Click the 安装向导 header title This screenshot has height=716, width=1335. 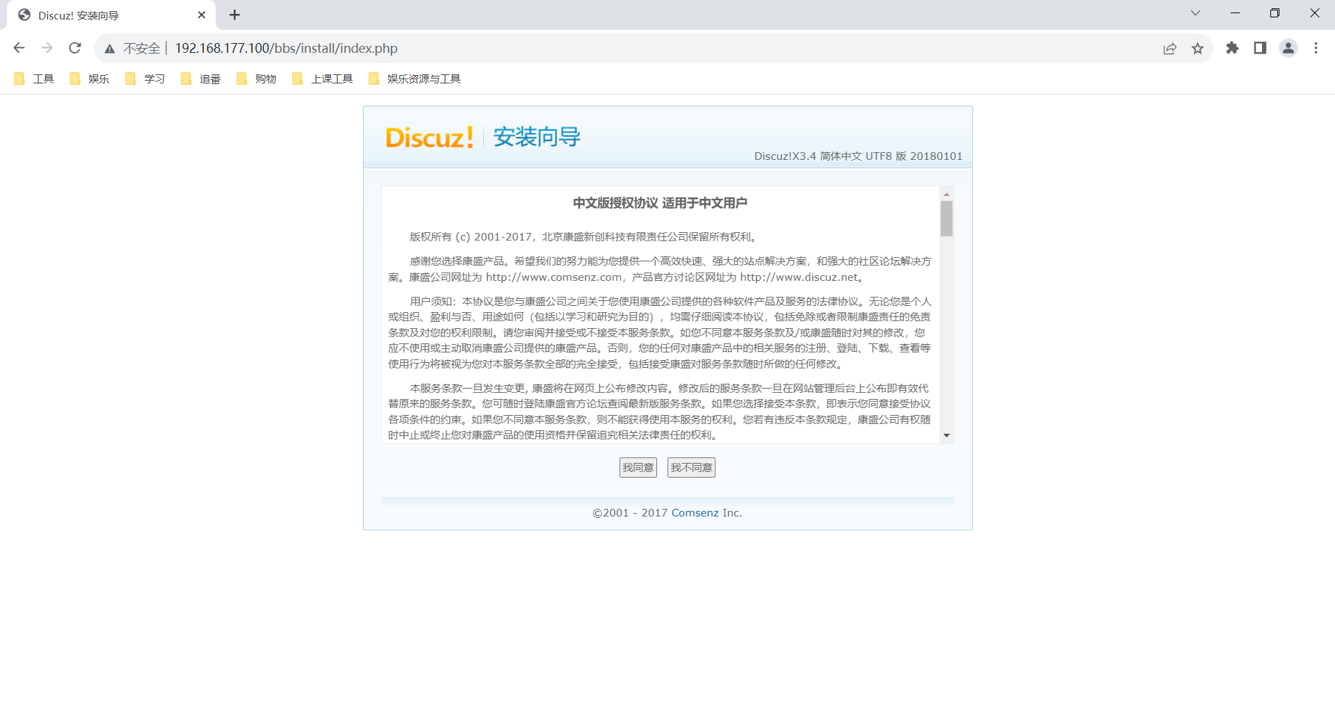(537, 137)
